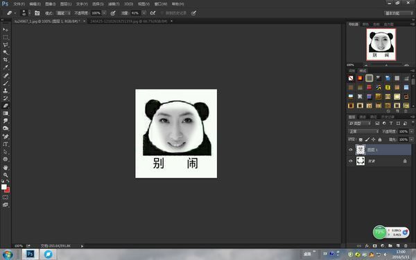416x260 pixels.
Task: Enable airbrush-style build-up icon
Action: point(153,13)
